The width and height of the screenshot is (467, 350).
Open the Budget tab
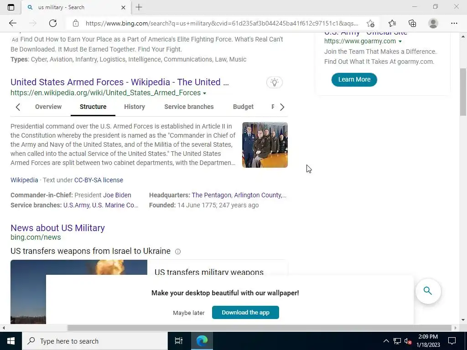pos(243,107)
